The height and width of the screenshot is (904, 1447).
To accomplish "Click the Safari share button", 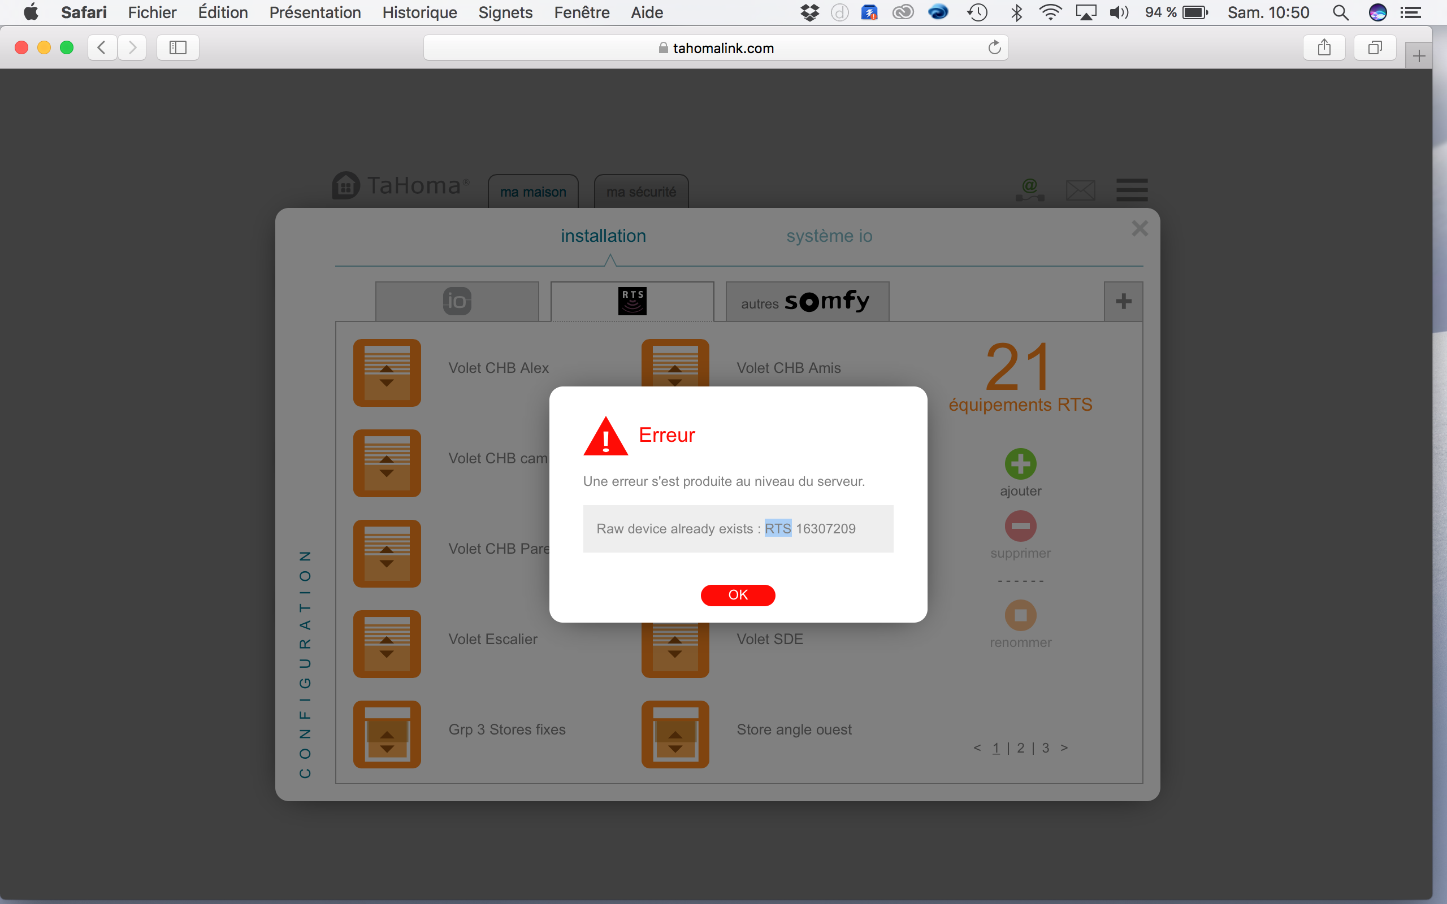I will pyautogui.click(x=1324, y=47).
